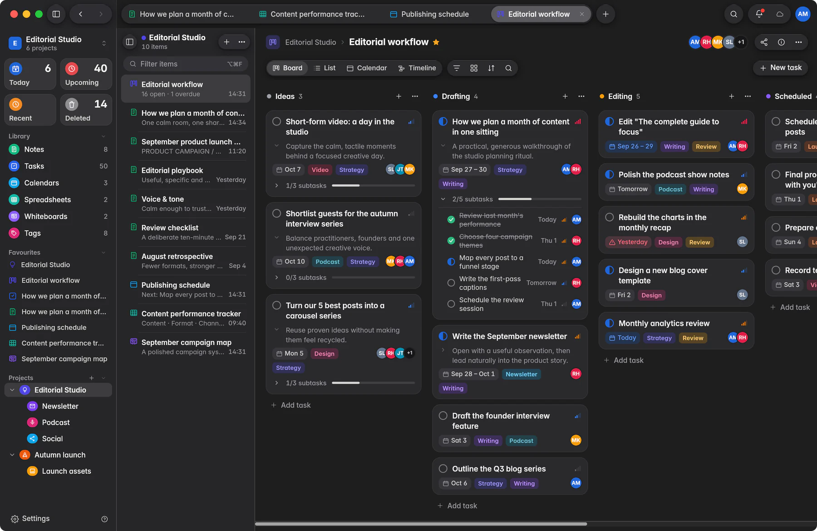Open the Today smart list tile
The height and width of the screenshot is (531, 817).
pos(30,74)
